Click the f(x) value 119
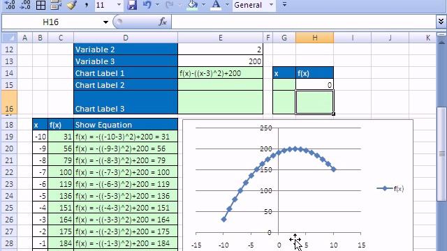 61,184
